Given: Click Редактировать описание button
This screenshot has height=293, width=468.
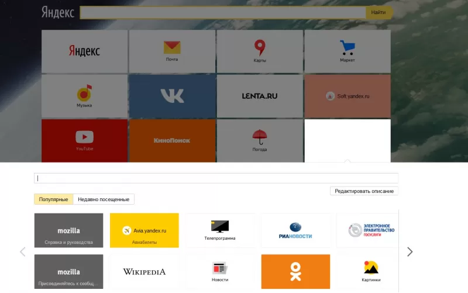Looking at the screenshot, I should [x=364, y=191].
